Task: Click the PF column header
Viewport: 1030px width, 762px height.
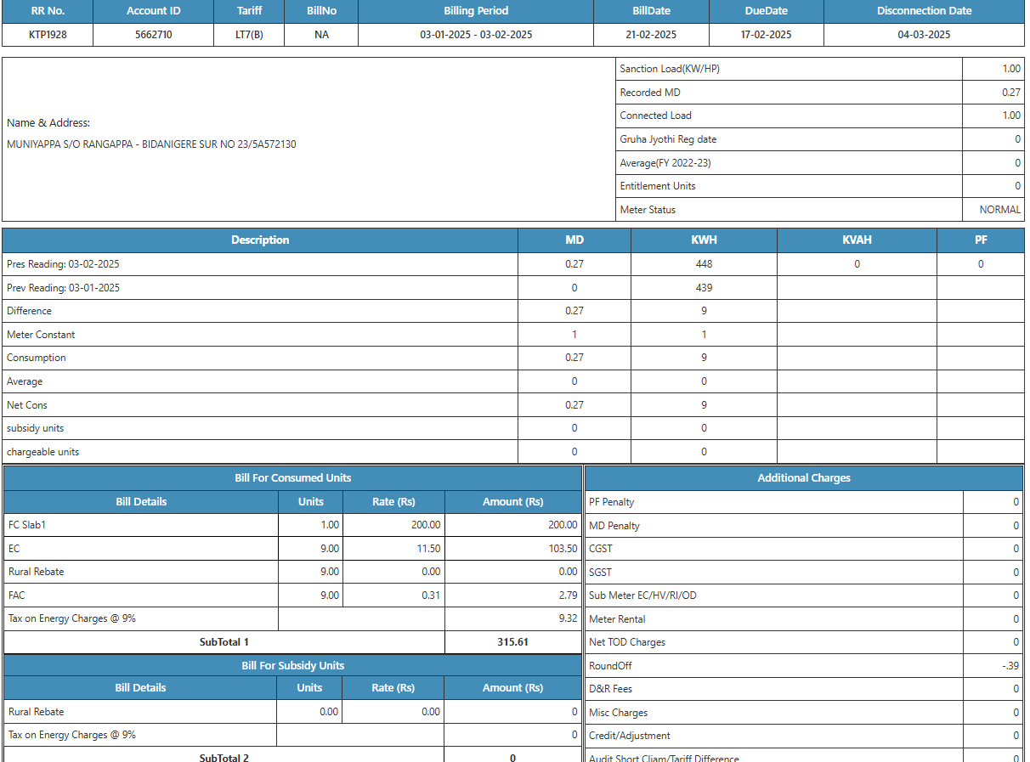Action: coord(981,240)
